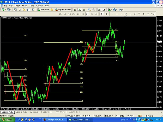
Task: Click the 2609/3 kb status entry
Action: pyautogui.click(x=149, y=116)
